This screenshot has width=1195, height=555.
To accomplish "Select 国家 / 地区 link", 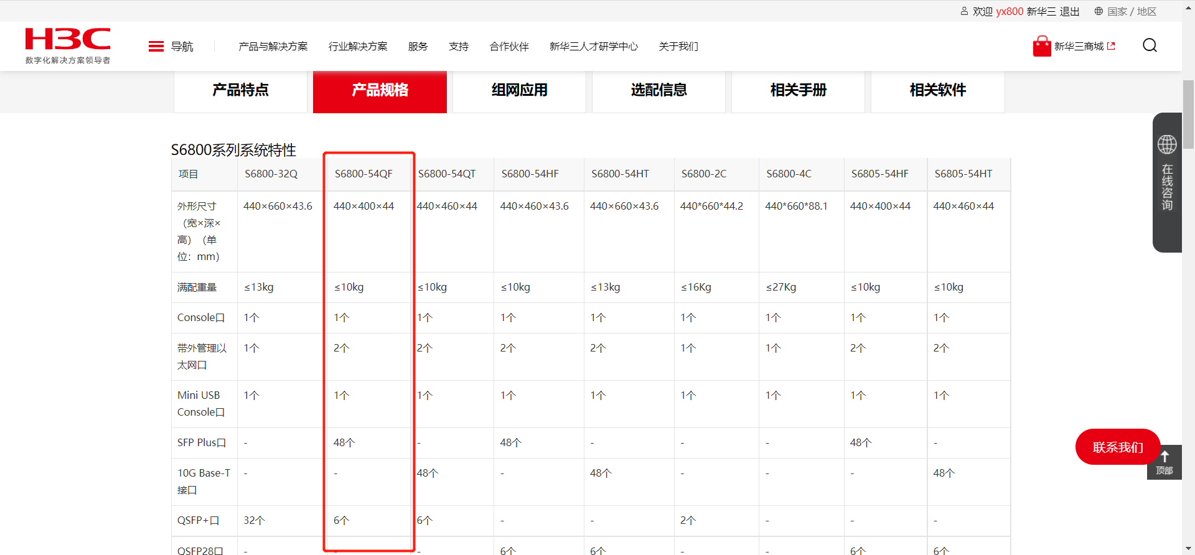I will pos(1132,11).
